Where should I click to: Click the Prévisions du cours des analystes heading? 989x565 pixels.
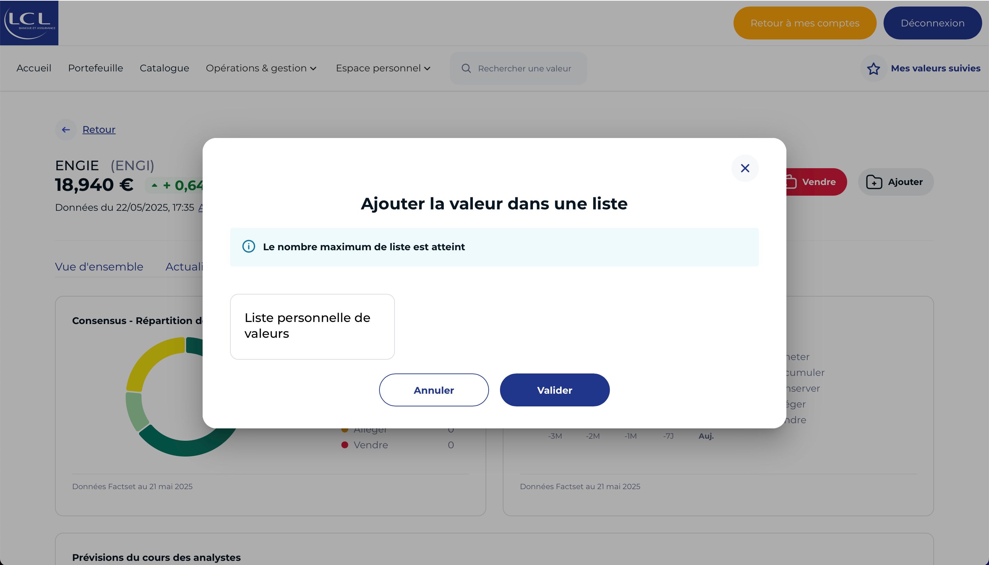[x=157, y=558]
